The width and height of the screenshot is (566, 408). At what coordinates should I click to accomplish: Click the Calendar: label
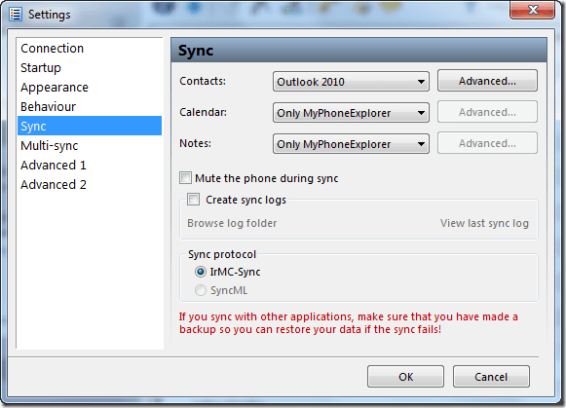pyautogui.click(x=204, y=112)
